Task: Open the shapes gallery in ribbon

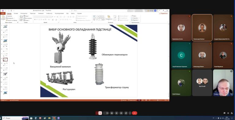Action: tap(99, 18)
